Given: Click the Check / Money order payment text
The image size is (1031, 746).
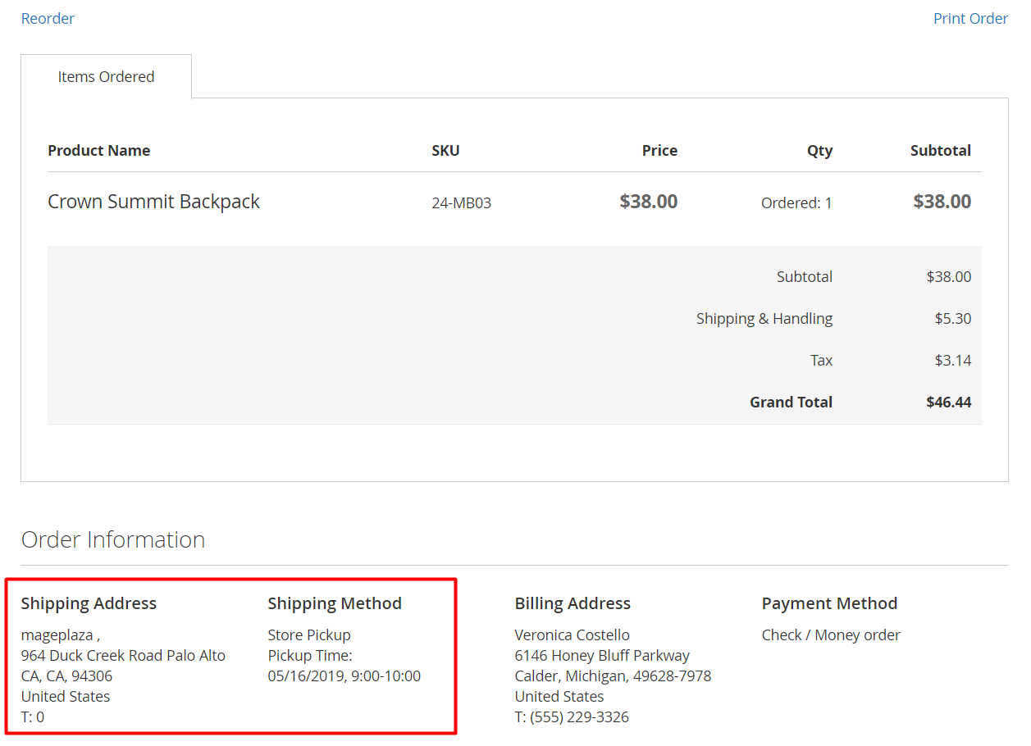Looking at the screenshot, I should (x=831, y=635).
